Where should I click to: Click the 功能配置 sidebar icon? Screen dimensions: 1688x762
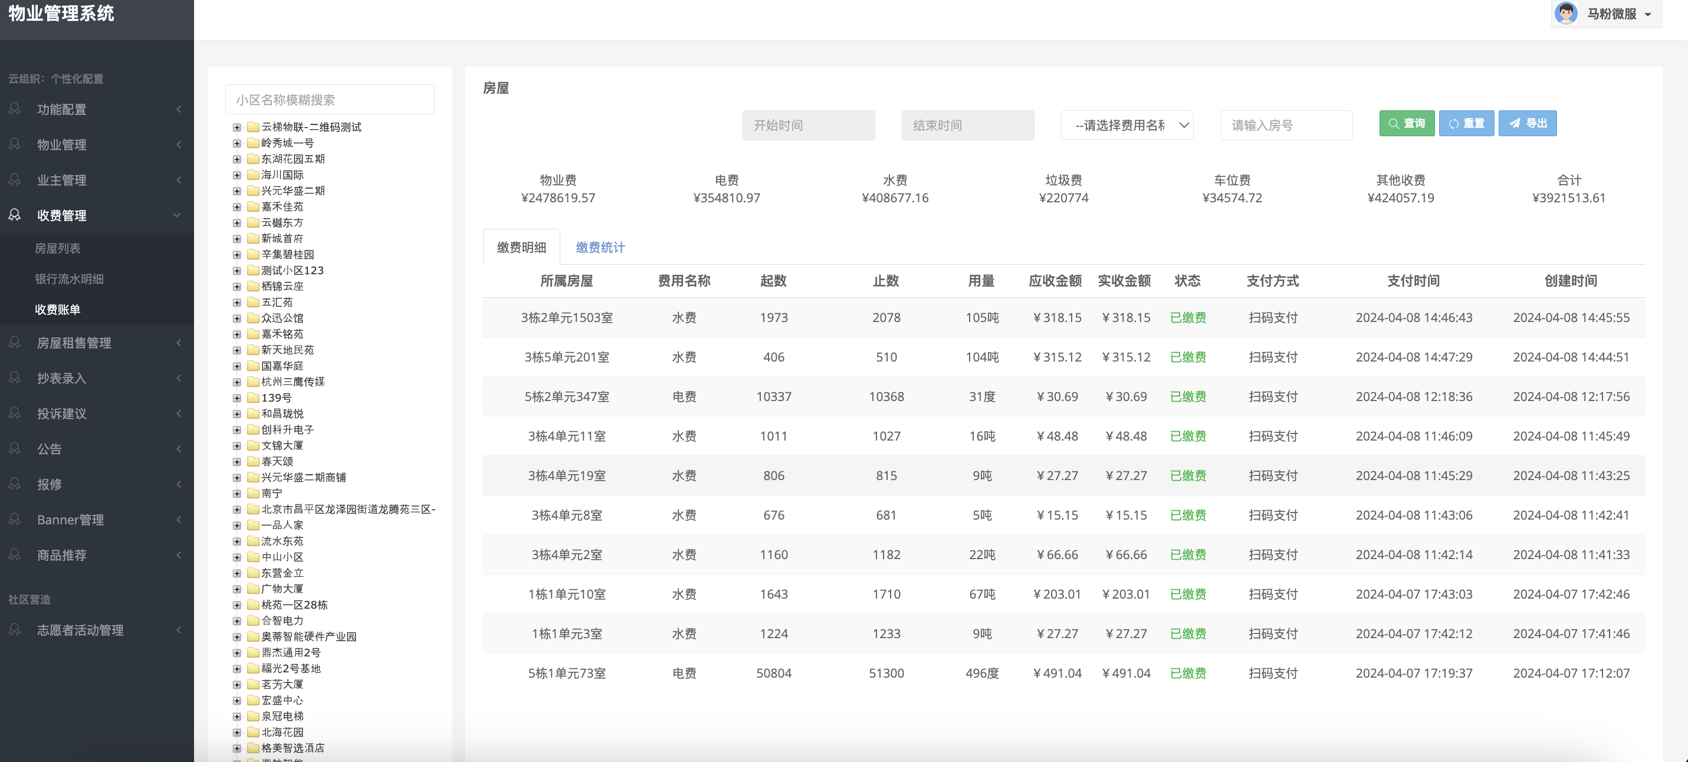(x=14, y=109)
